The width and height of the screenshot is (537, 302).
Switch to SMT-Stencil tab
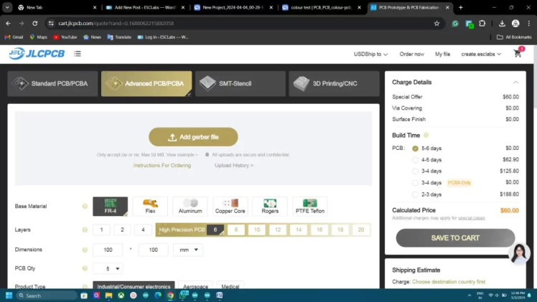point(241,83)
